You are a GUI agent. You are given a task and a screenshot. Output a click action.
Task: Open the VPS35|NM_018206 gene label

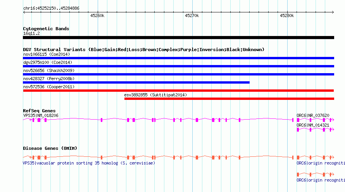point(41,116)
